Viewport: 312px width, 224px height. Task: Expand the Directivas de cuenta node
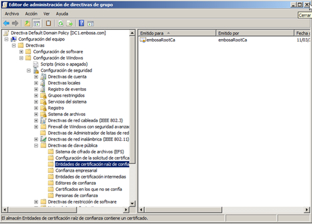pyautogui.click(x=36, y=77)
